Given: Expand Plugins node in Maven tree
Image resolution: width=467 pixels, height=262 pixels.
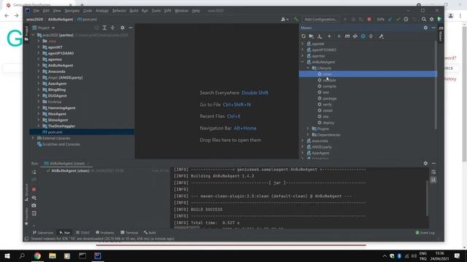Looking at the screenshot, I should coord(308,129).
